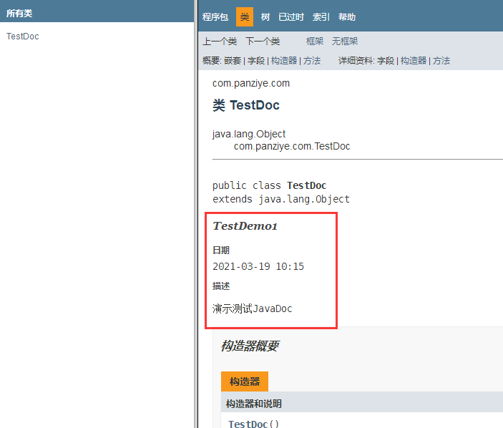503x428 pixels.
Task: Open the 帮助 navigation tab
Action: click(x=347, y=16)
